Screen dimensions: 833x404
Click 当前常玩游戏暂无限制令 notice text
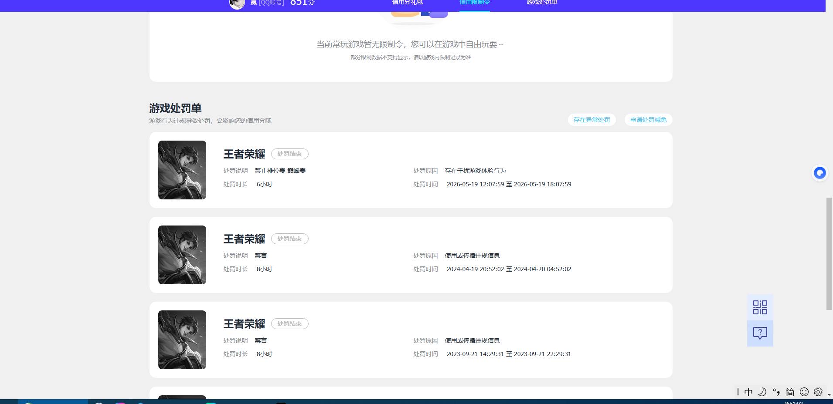410,44
